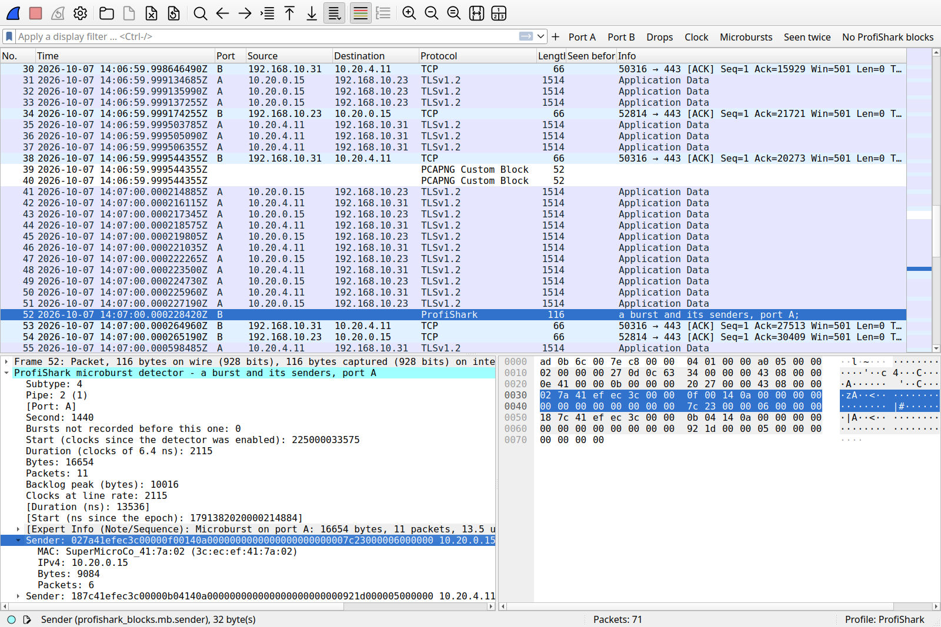Image resolution: width=941 pixels, height=627 pixels.
Task: Sort packets by Protocol column header
Action: point(477,56)
